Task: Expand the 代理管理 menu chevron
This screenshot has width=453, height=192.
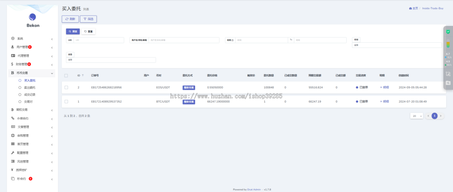Action: pos(52,56)
